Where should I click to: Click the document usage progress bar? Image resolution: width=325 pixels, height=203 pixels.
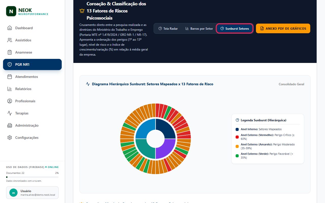(x=32, y=177)
